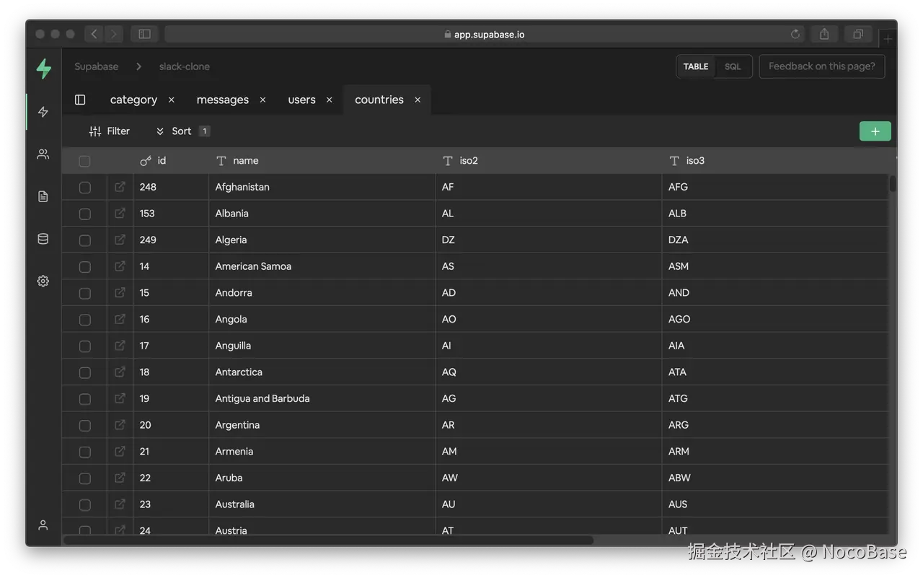Viewport: 923px width, 578px height.
Task: Select all rows with header checkbox
Action: pos(84,161)
